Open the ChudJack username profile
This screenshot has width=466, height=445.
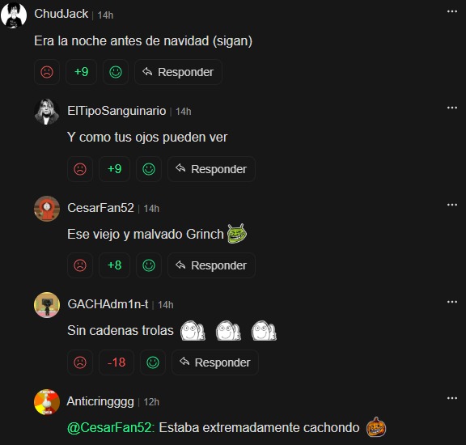61,14
